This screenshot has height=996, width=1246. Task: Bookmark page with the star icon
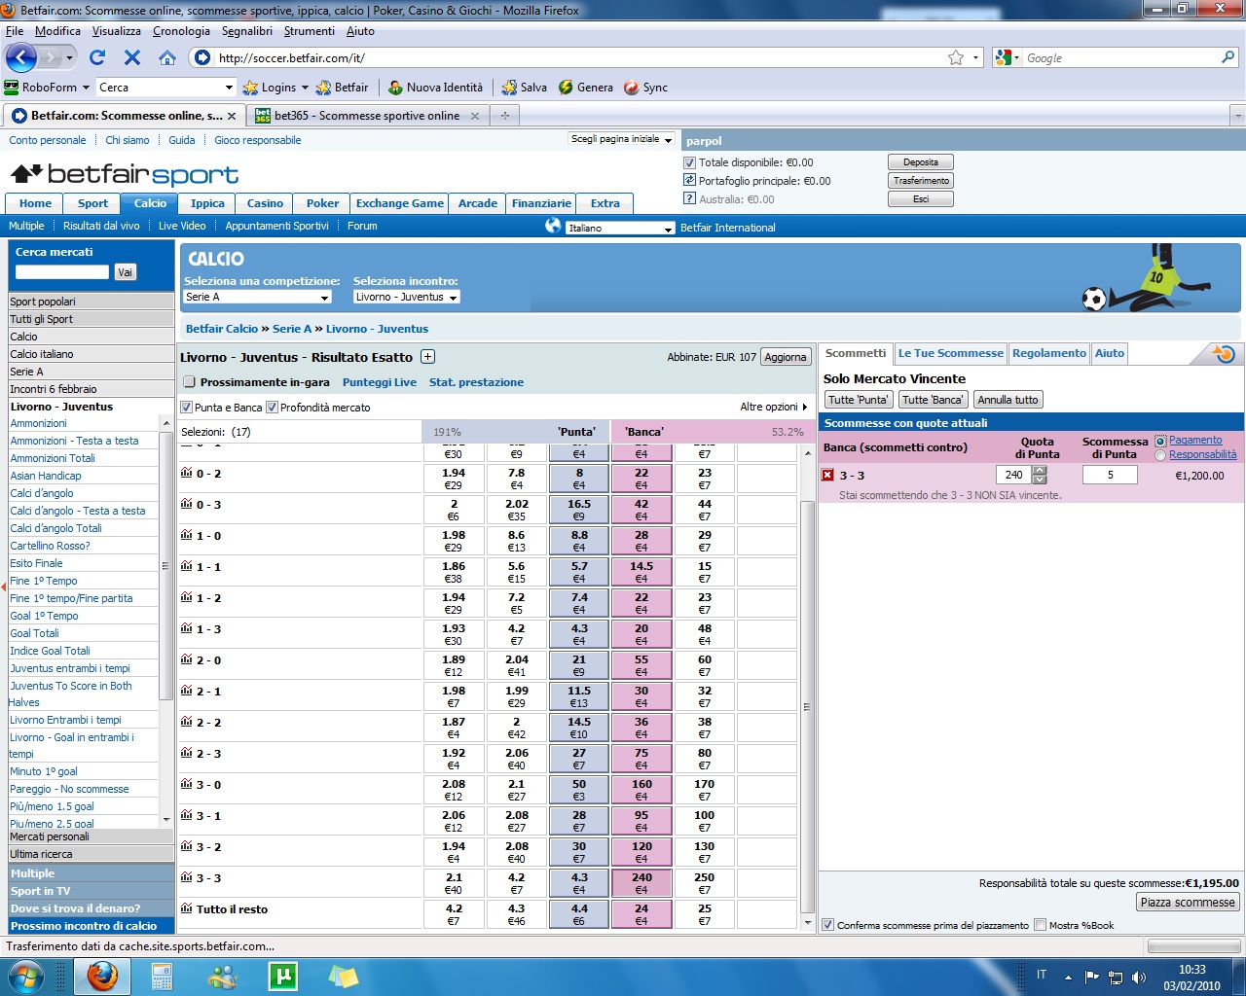(956, 57)
